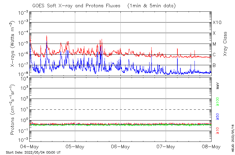Viewport: 235px width, 155px height.
Task: Click the 'Protons' y-axis label
Action: point(13,110)
